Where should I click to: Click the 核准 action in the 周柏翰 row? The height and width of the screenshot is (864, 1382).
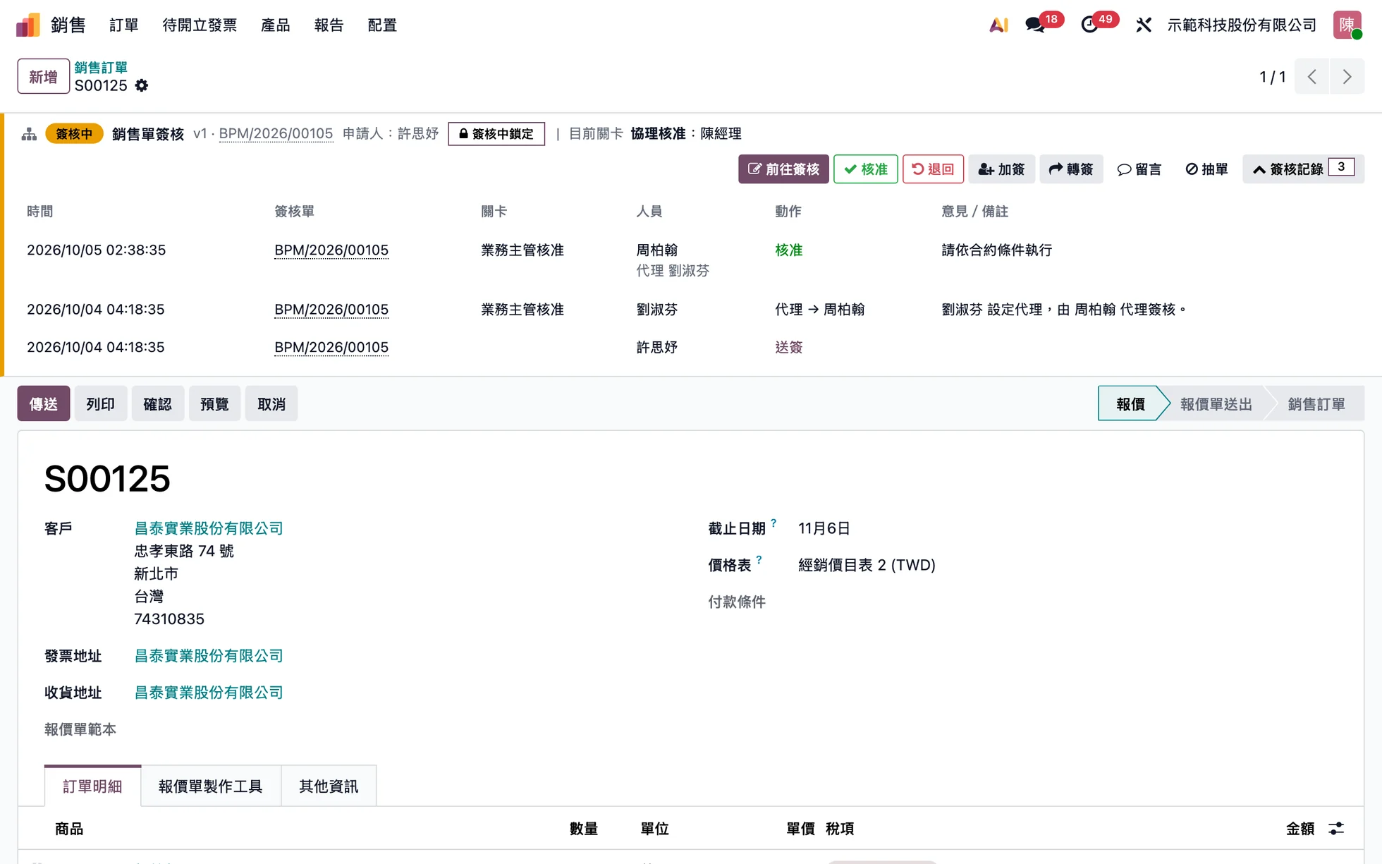coord(788,250)
